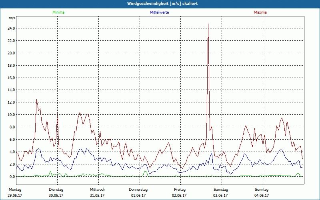Click the m/s unit label
320x200 pixels.
click(12, 18)
